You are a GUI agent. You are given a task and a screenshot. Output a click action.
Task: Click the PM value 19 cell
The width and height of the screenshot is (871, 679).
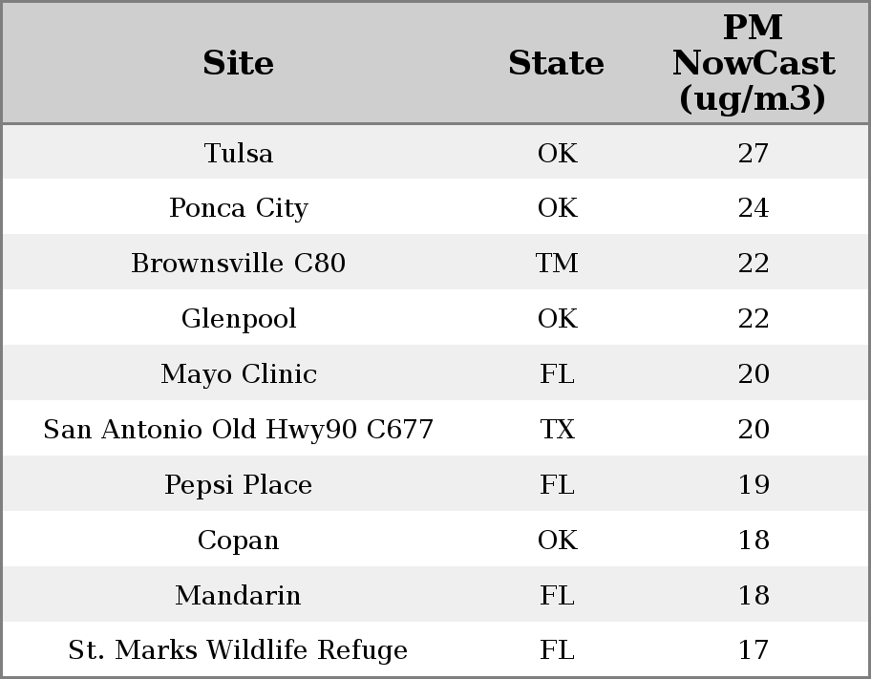coord(753,485)
